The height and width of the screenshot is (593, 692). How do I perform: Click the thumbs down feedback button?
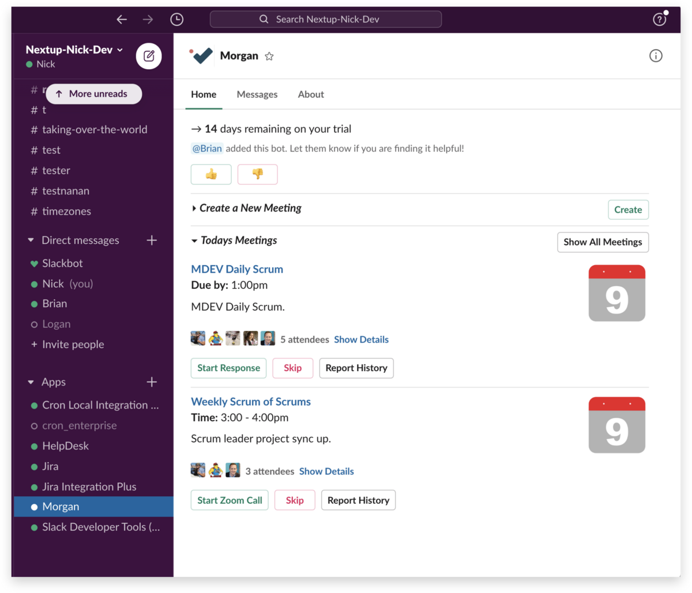[258, 174]
